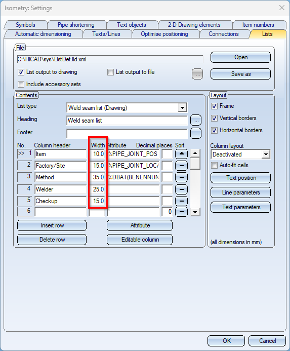Click the Text position button
290x351 pixels.
point(240,178)
